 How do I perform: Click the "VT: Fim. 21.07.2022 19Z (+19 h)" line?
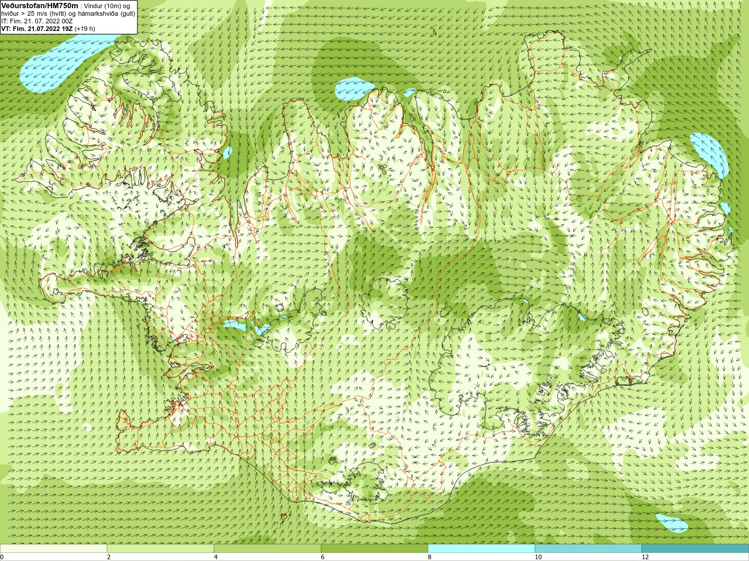[x=48, y=29]
